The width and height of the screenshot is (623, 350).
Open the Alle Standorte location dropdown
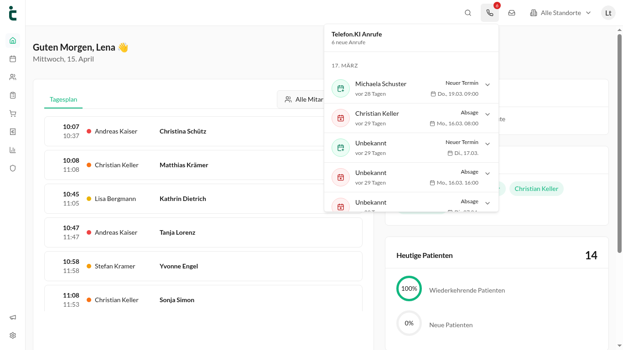click(561, 13)
